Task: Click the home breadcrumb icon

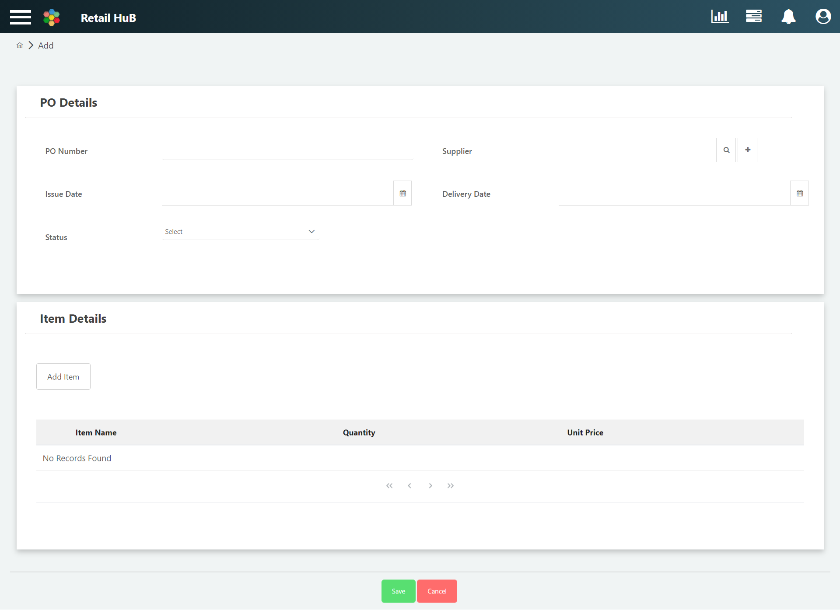Action: pos(20,45)
